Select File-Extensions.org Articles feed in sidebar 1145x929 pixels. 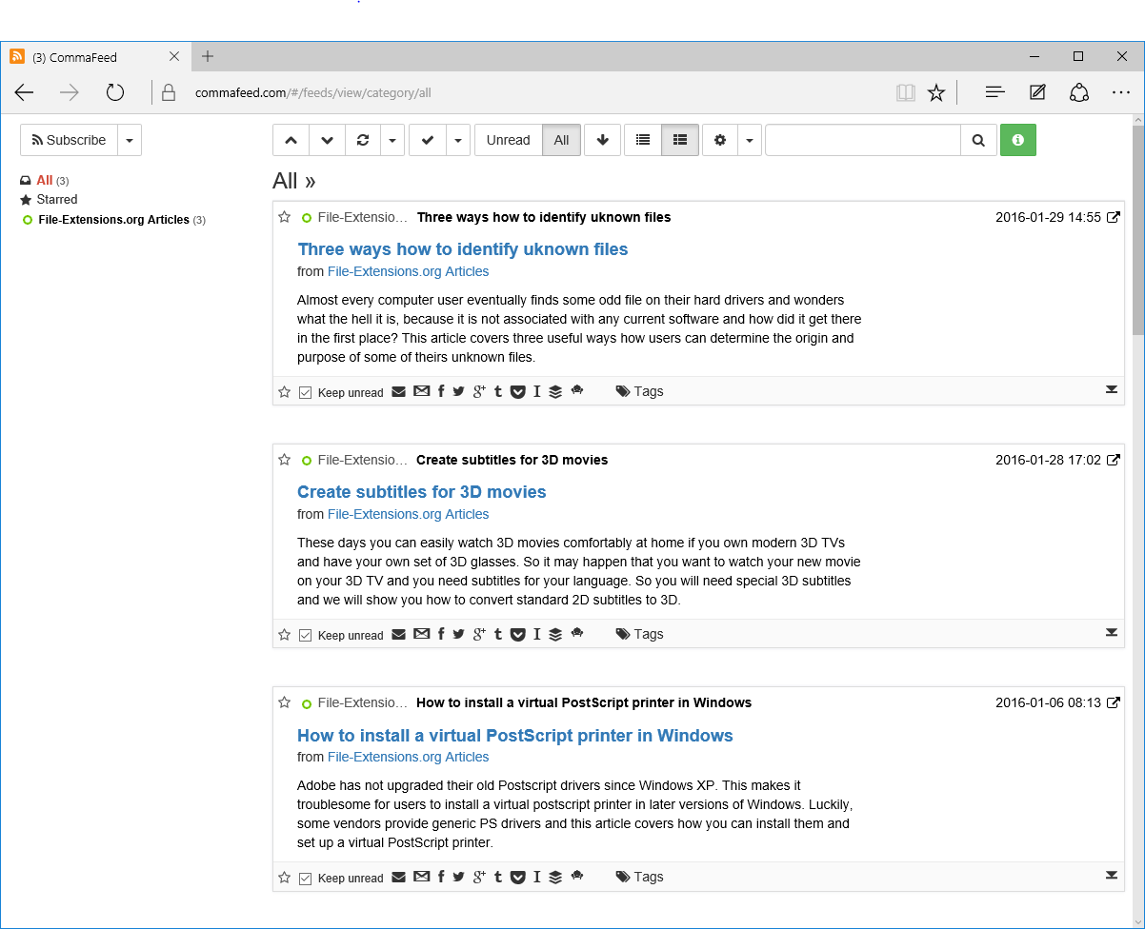point(114,220)
